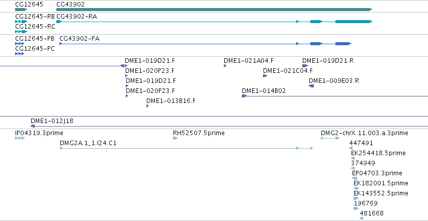Click the EK182001.5prime feature
The height and width of the screenshot is (221, 428).
coord(356,188)
